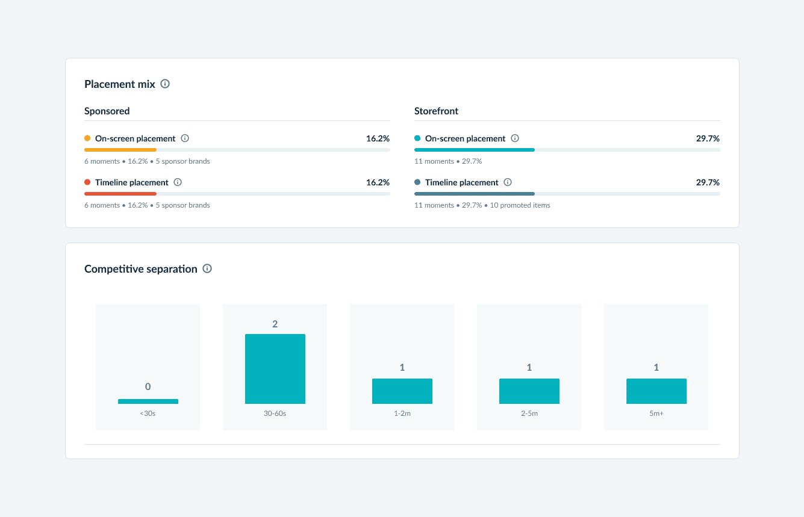Viewport: 804px width, 517px height.
Task: Click the count '1' above the 2-5m bar
Action: pyautogui.click(x=529, y=368)
